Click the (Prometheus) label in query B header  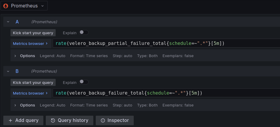(x=44, y=71)
